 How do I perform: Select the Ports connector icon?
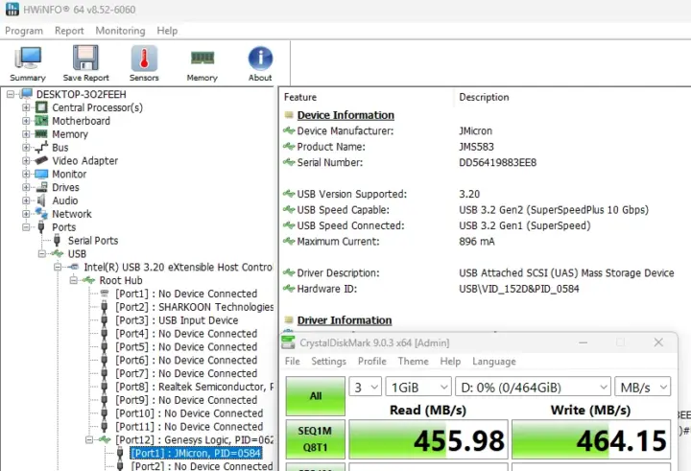pyautogui.click(x=41, y=227)
